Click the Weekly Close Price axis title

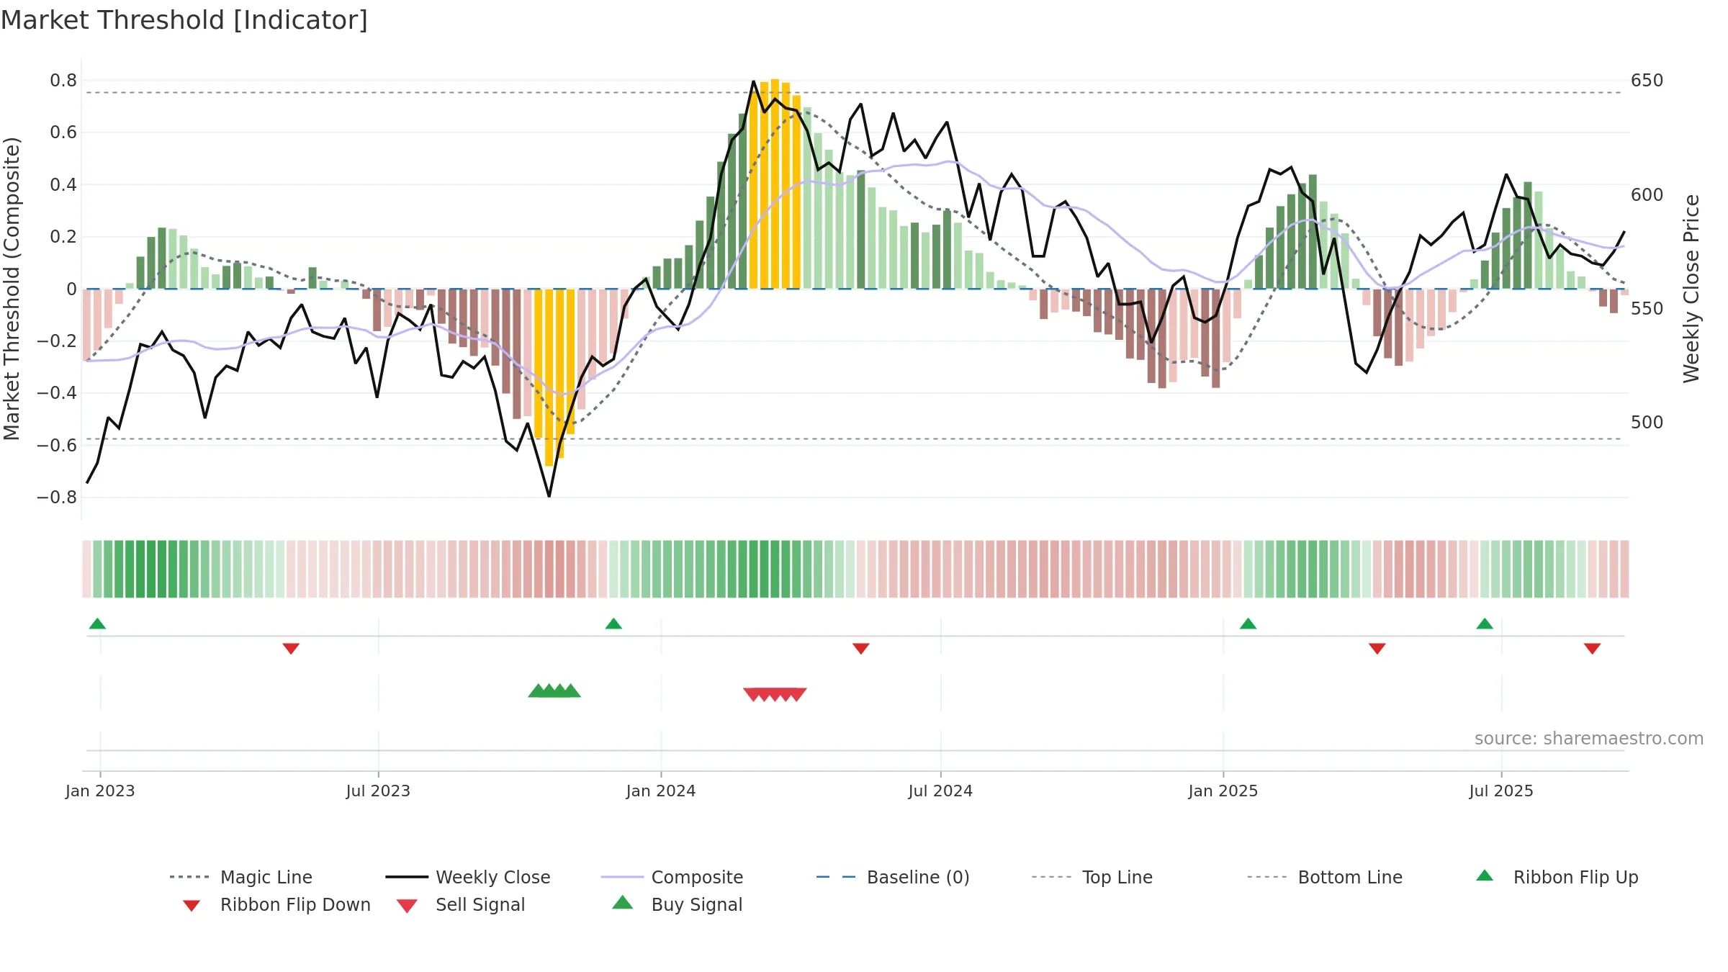click(x=1691, y=289)
